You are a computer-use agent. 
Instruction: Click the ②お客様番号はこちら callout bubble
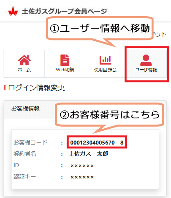[x=110, y=114]
